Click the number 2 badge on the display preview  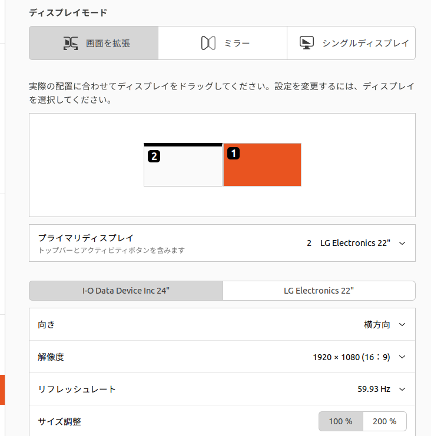(x=154, y=157)
